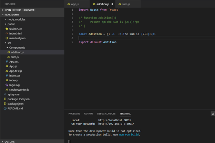Click the README.md info icon
215x143 pixels.
(5, 108)
